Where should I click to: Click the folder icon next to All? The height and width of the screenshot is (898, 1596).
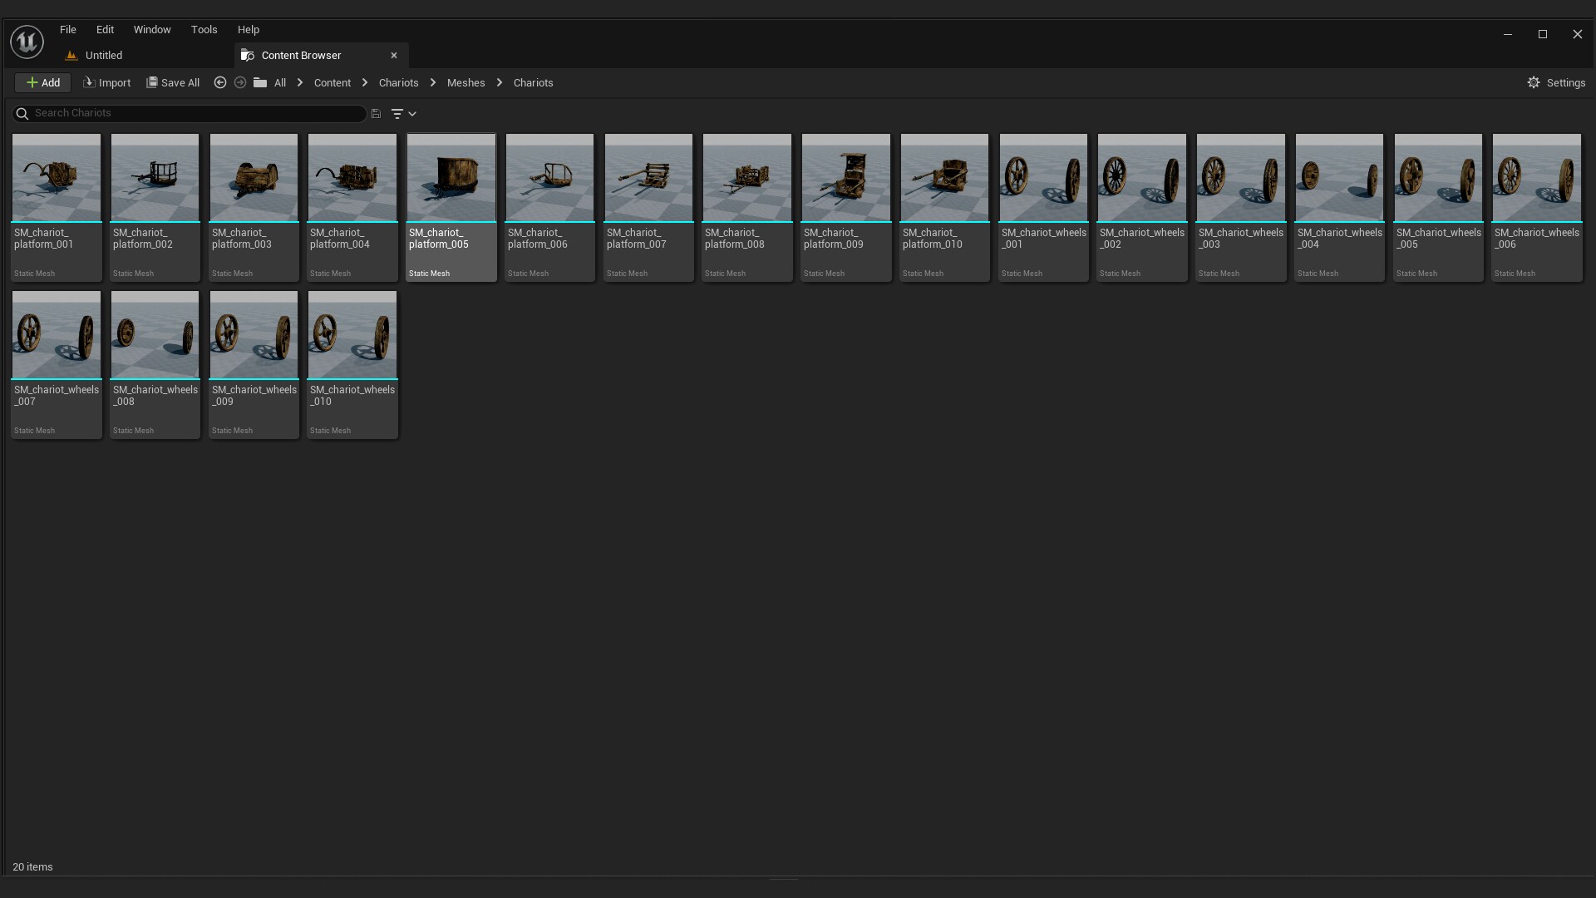pos(260,82)
